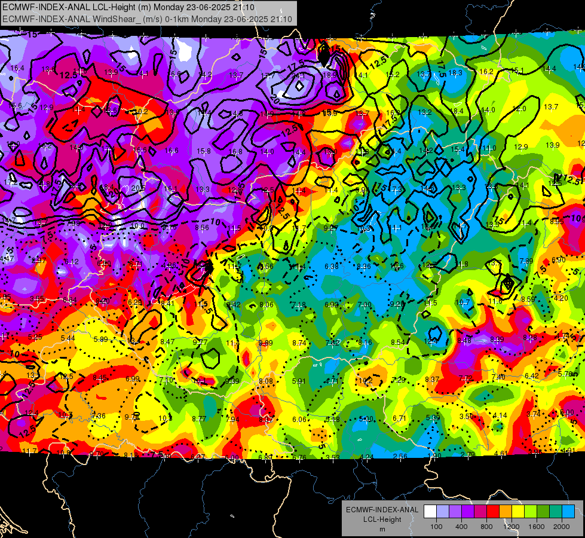Click the wind shear value 8.77
The image size is (585, 538).
point(199,419)
